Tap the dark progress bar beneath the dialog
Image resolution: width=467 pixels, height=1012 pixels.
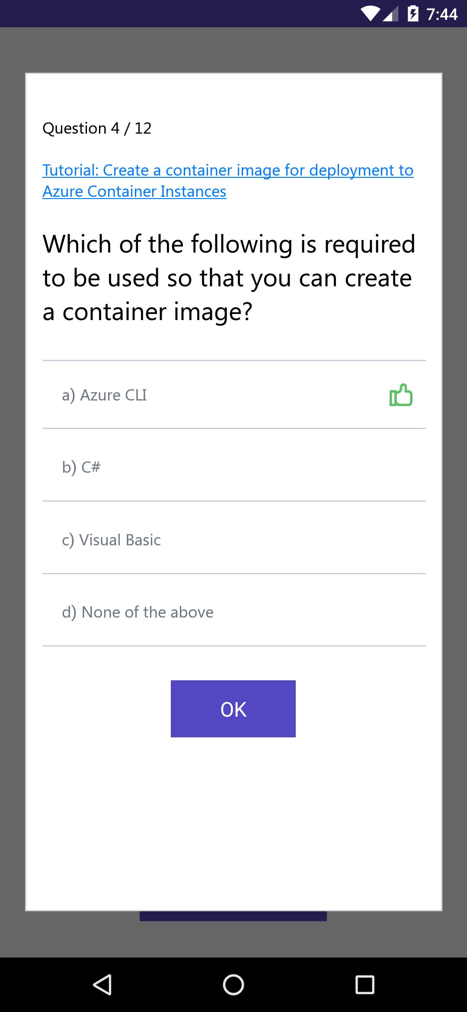233,916
